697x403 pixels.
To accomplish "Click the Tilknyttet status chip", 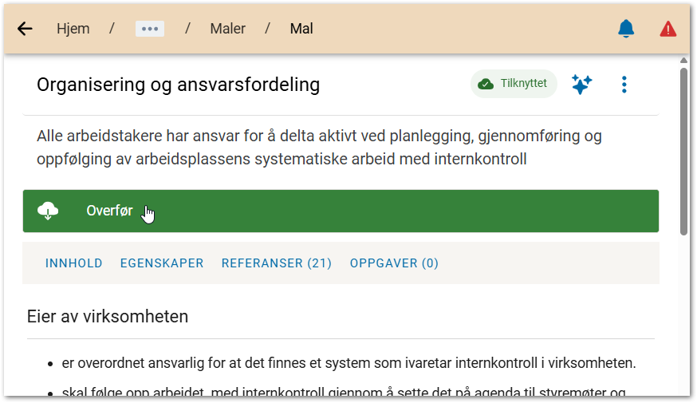I will click(513, 84).
